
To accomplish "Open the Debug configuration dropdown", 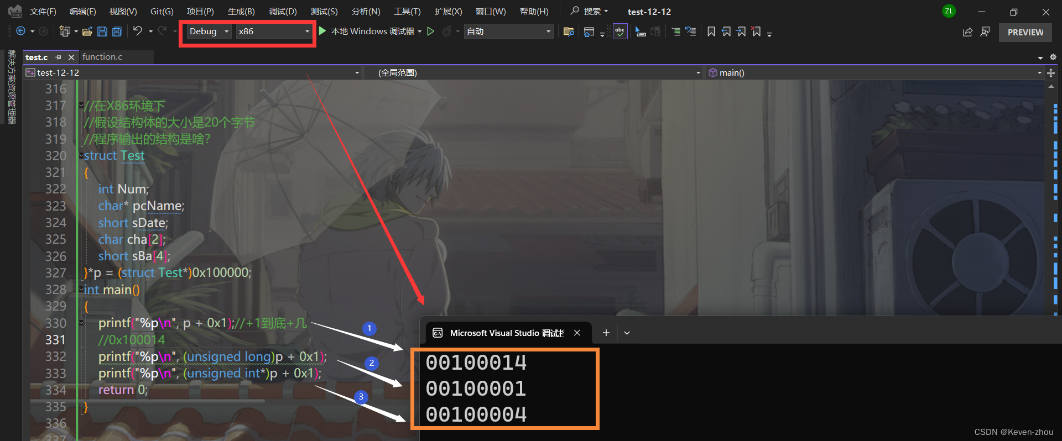I will (209, 32).
